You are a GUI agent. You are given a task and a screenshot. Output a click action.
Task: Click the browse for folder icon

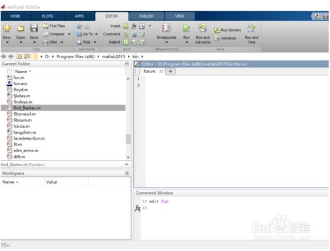[x=27, y=56]
